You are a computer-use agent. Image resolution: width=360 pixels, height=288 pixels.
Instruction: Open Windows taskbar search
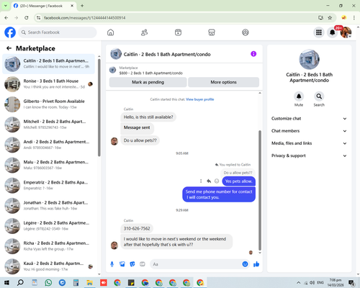click(x=20, y=283)
